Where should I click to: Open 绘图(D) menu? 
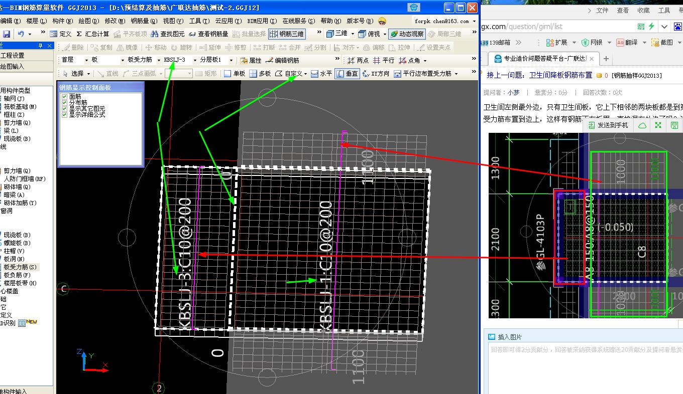[88, 21]
